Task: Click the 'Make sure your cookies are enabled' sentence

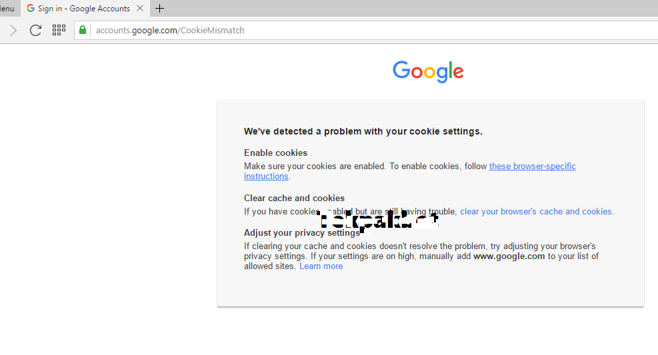Action: coord(313,166)
